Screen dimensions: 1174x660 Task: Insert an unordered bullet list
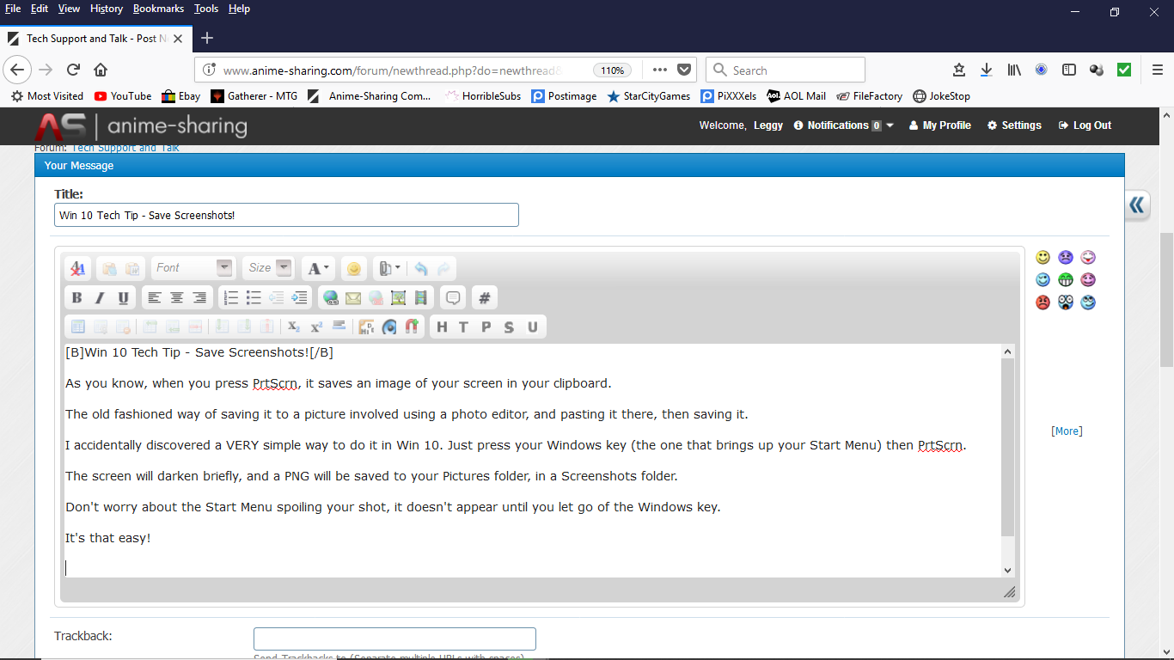pos(254,298)
